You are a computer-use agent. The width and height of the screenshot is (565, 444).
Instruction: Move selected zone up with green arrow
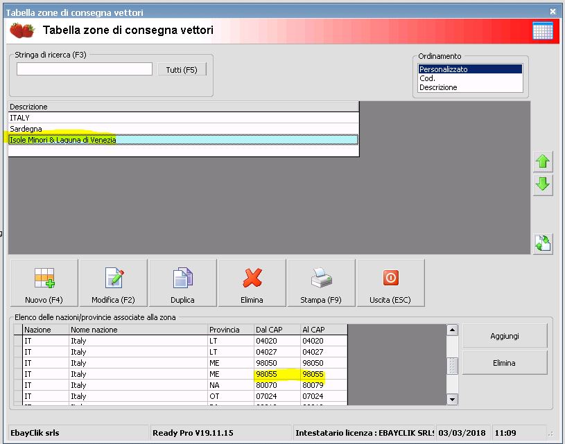pos(543,161)
